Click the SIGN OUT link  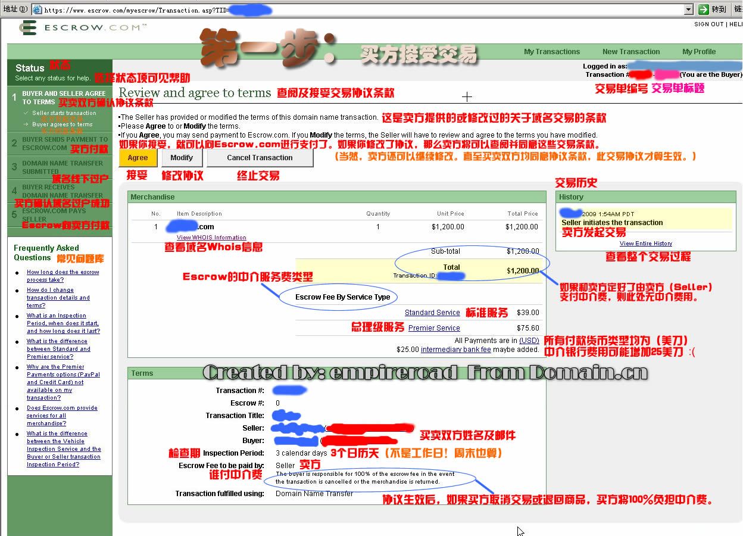[708, 24]
